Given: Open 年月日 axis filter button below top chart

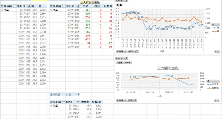Looking at the screenshot, I should [x=133, y=51].
